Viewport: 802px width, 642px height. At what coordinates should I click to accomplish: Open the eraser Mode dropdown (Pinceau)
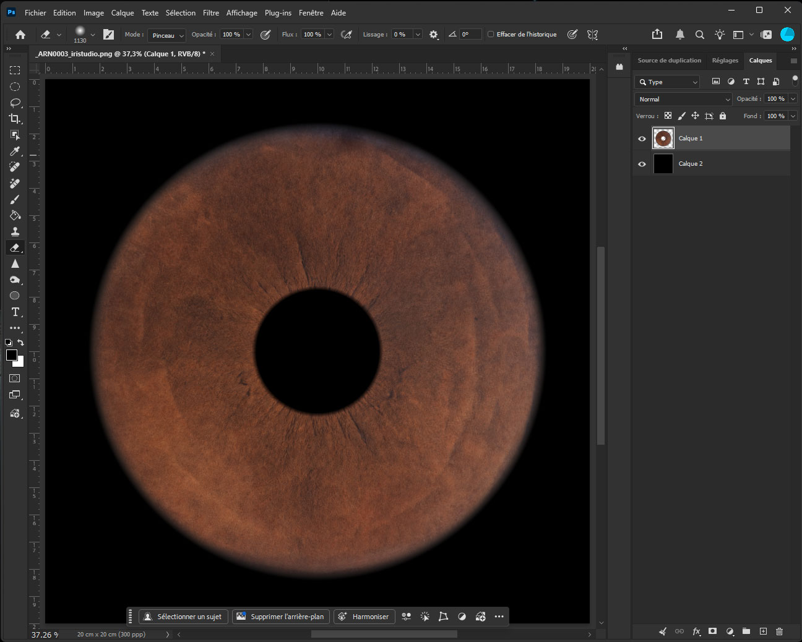(x=166, y=35)
